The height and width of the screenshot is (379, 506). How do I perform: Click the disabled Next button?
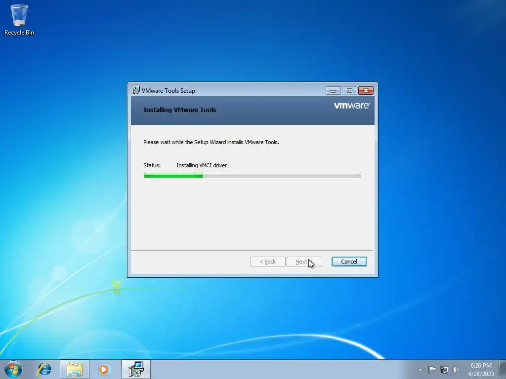pos(304,262)
